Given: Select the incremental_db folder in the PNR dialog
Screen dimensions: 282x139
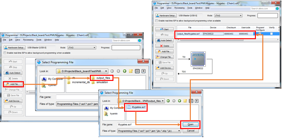Looking at the screenshot, I should pyautogui.click(x=78, y=83).
